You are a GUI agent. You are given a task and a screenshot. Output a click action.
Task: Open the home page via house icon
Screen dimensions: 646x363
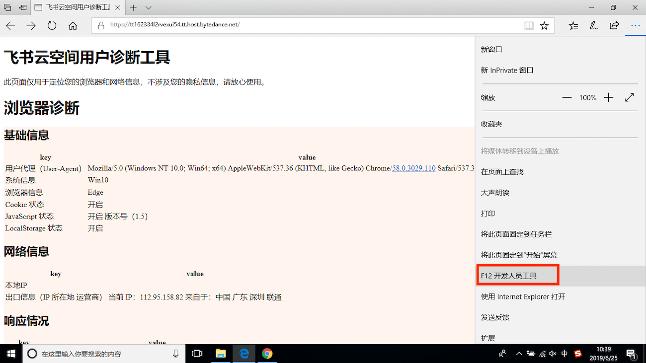[73, 26]
